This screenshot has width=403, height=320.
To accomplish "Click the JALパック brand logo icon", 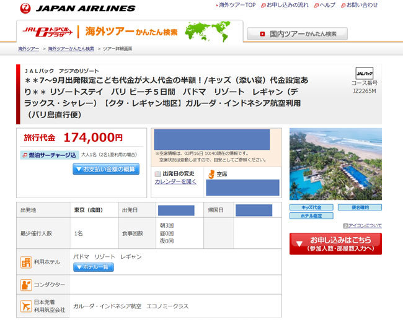I will pos(364,74).
